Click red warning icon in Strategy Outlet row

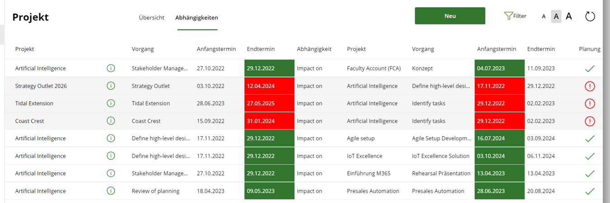590,86
